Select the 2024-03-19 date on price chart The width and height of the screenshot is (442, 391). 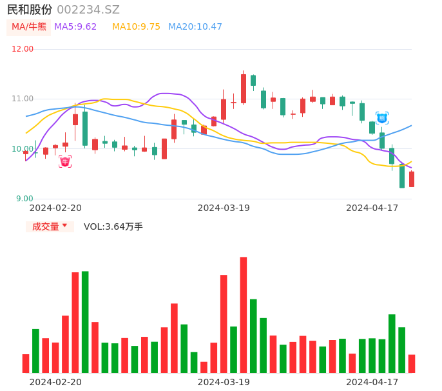coord(224,208)
